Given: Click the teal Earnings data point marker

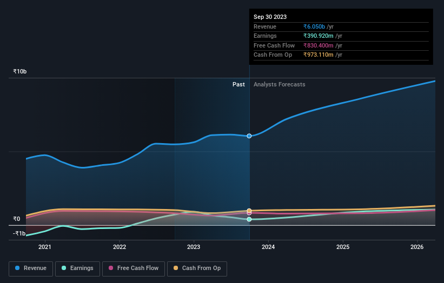Looking at the screenshot, I should pos(249,219).
